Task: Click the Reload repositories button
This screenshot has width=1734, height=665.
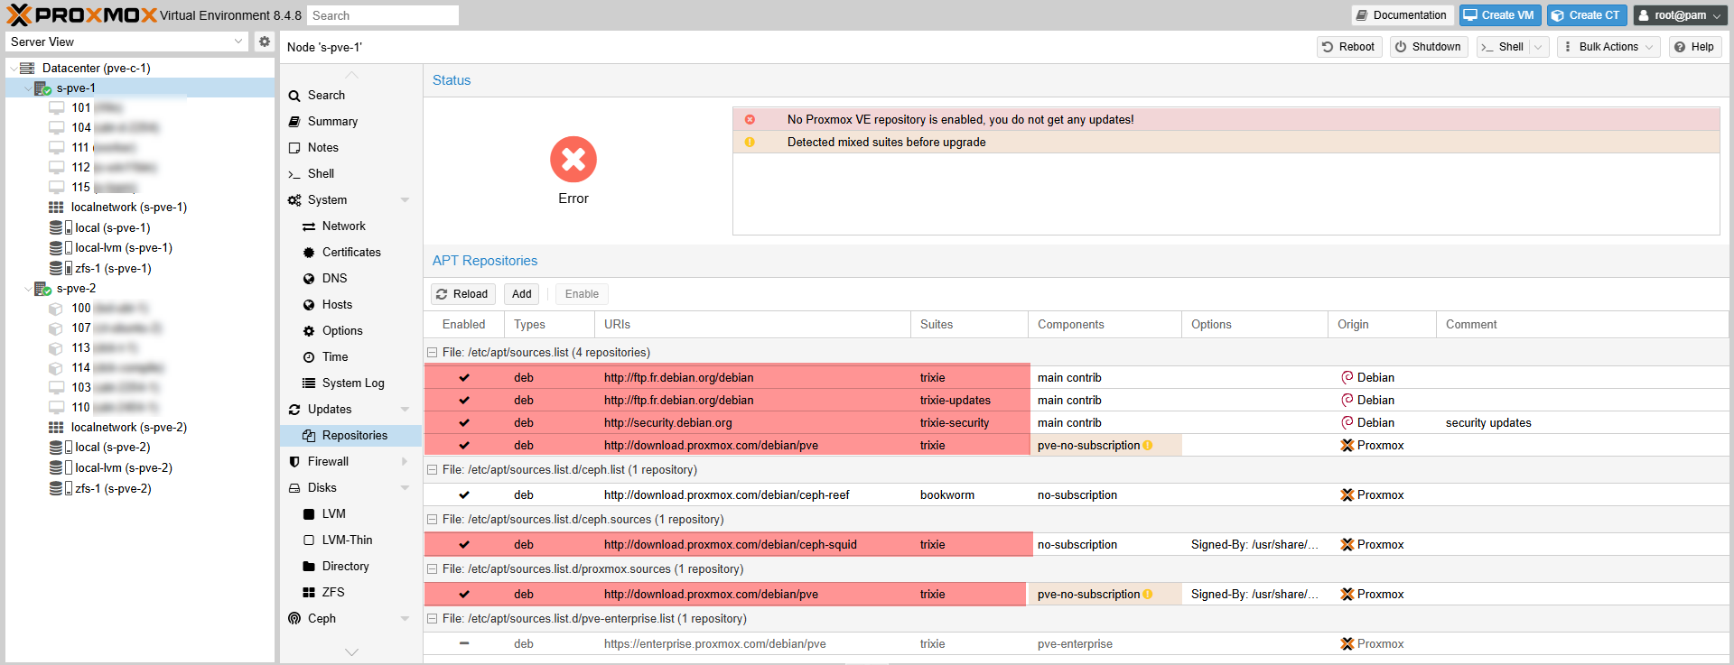Action: pos(461,294)
